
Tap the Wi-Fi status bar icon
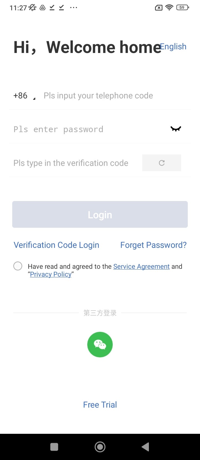pyautogui.click(x=169, y=8)
